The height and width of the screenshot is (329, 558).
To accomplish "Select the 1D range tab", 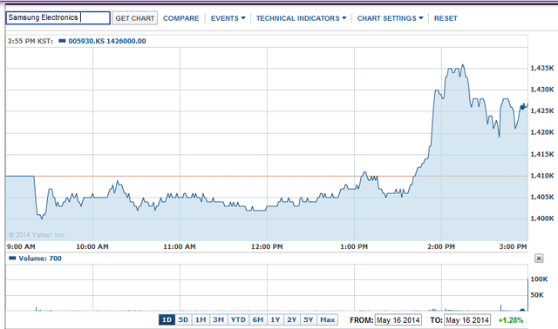I will pos(167,319).
